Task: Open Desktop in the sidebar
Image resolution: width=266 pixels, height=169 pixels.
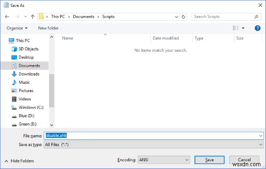Action: pos(26,57)
